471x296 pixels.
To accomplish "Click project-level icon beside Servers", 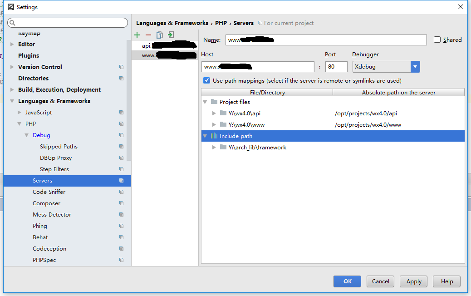I will pyautogui.click(x=121, y=181).
